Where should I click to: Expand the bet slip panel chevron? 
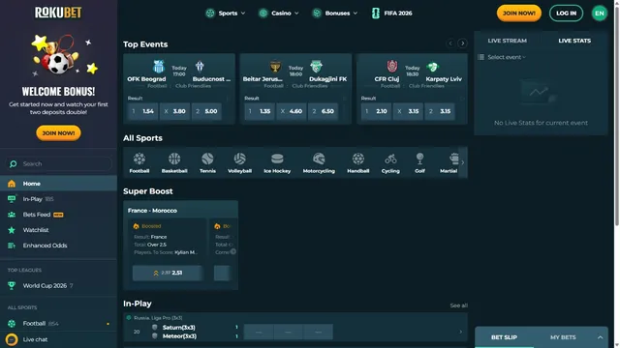[x=600, y=337]
